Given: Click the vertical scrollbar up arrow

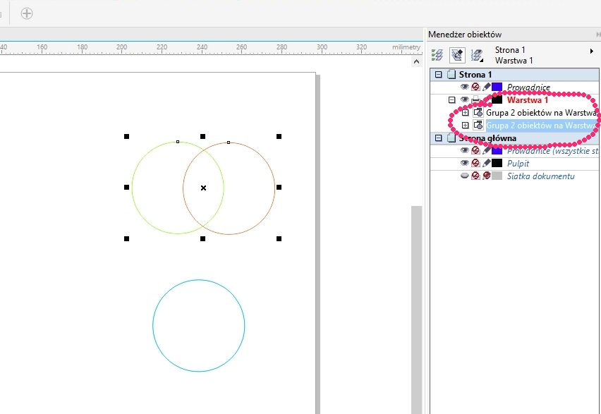Looking at the screenshot, I should (416, 62).
